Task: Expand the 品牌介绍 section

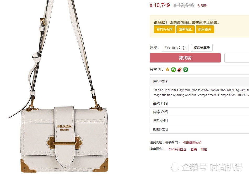Action: click(199, 104)
